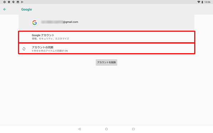Tap the @gmail.com account address
Viewport: 213px width, 133px height.
pos(60,22)
